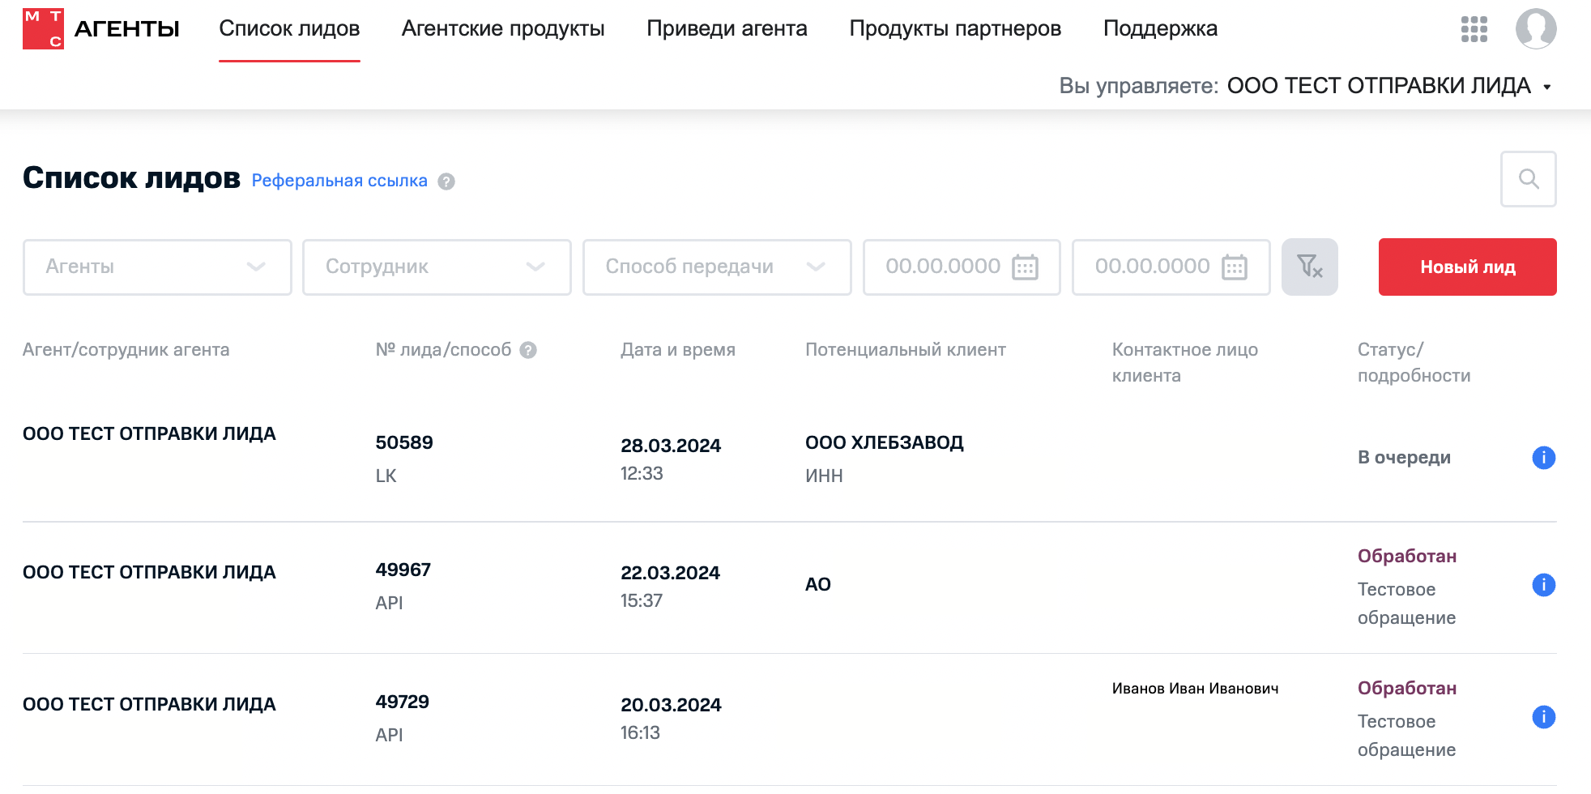Click the Новый лид button
The image size is (1591, 794).
coord(1468,267)
